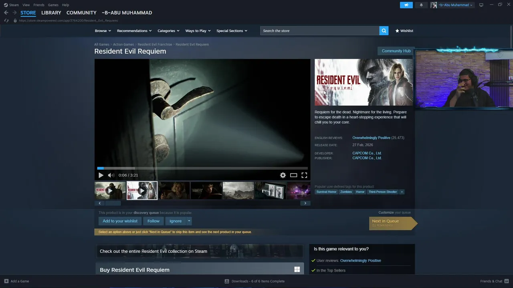The height and width of the screenshot is (288, 513).
Task: Open the Community Hub
Action: point(396,51)
